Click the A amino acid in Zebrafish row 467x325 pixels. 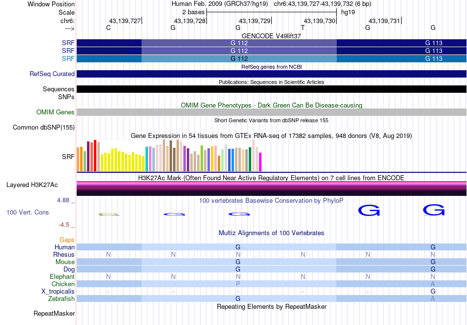coord(433,298)
